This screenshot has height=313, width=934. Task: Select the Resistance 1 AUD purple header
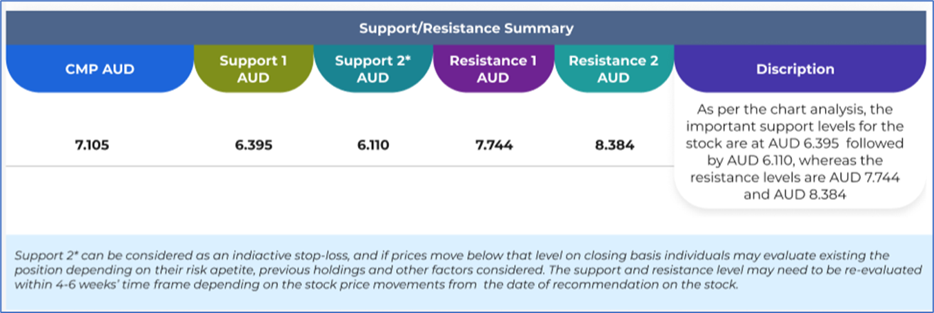[x=493, y=69]
